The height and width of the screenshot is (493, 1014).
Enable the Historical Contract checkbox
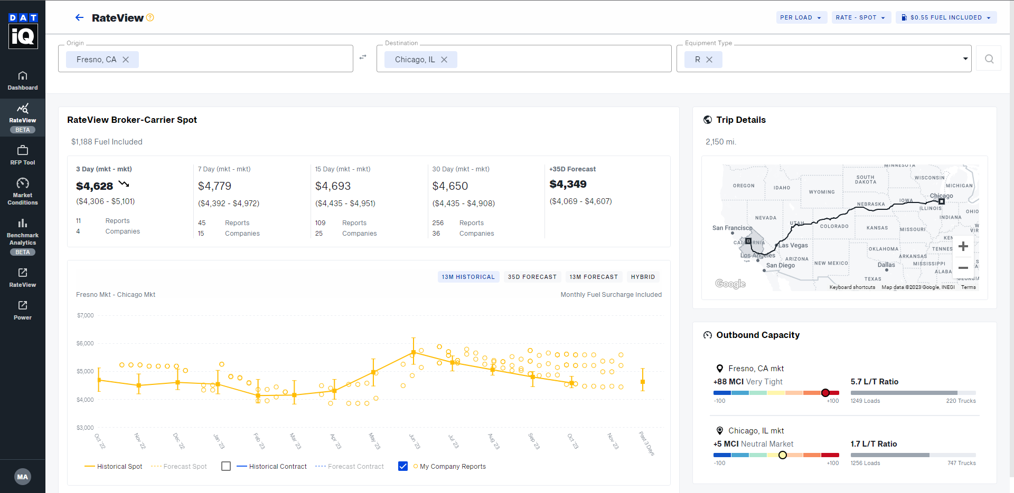(x=226, y=466)
